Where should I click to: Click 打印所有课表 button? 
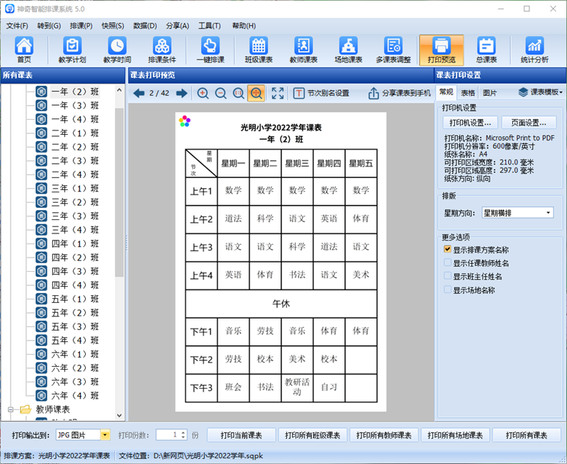tap(526, 435)
